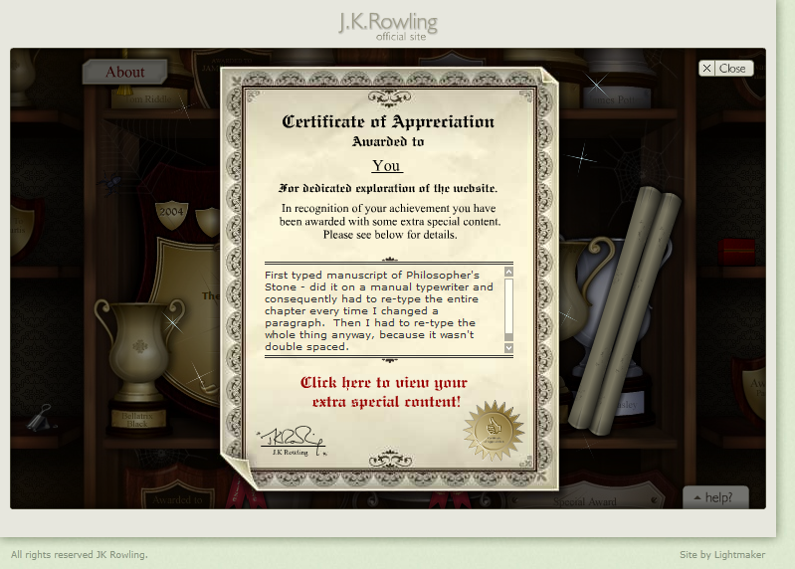The image size is (795, 569).
Task: Click the red box on right shelf
Action: click(736, 252)
